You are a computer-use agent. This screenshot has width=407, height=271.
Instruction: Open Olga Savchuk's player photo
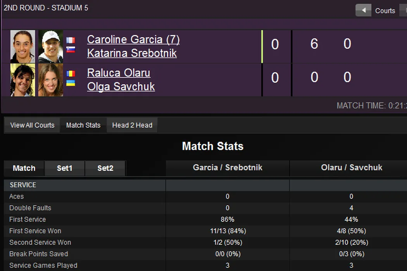50,80
